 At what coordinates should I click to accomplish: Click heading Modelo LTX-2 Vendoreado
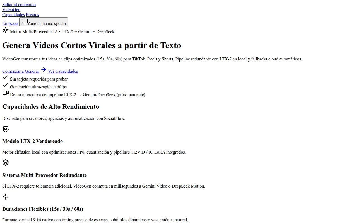coord(32,141)
